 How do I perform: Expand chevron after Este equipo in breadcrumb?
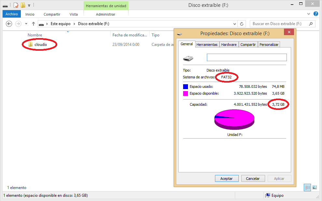click(x=74, y=24)
